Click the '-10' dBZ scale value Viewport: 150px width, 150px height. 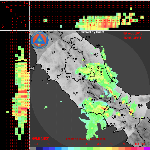point(48,144)
